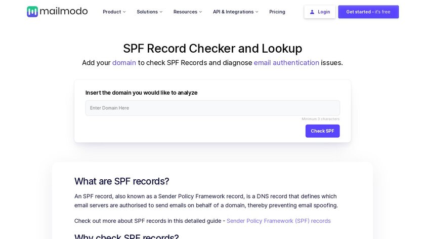
Task: Click 'Insert the domain you would like to analyze' label
Action: [x=141, y=93]
